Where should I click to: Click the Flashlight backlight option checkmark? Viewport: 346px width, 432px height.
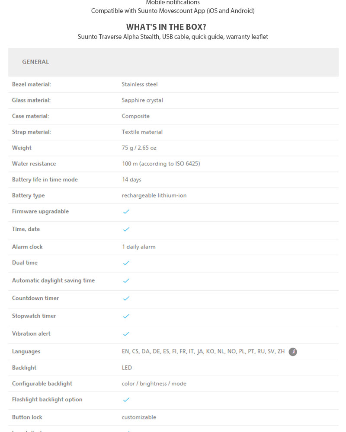coord(126,400)
